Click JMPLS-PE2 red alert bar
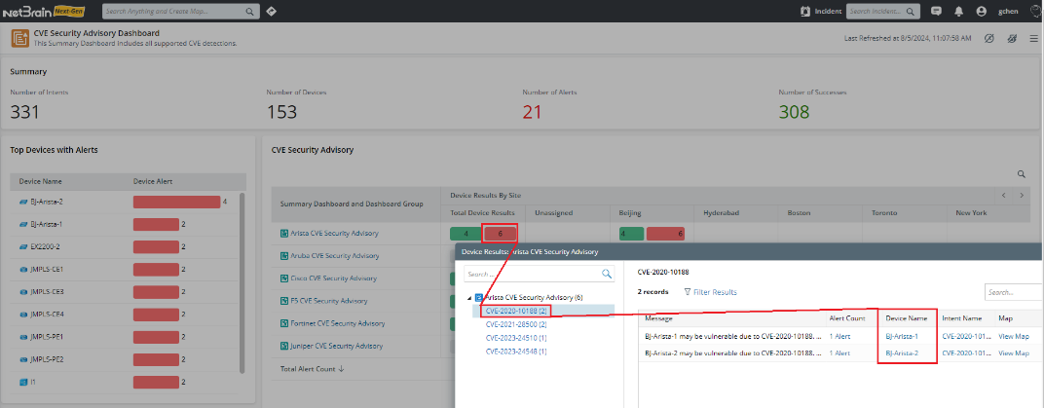This screenshot has height=408, width=1044. tap(156, 359)
